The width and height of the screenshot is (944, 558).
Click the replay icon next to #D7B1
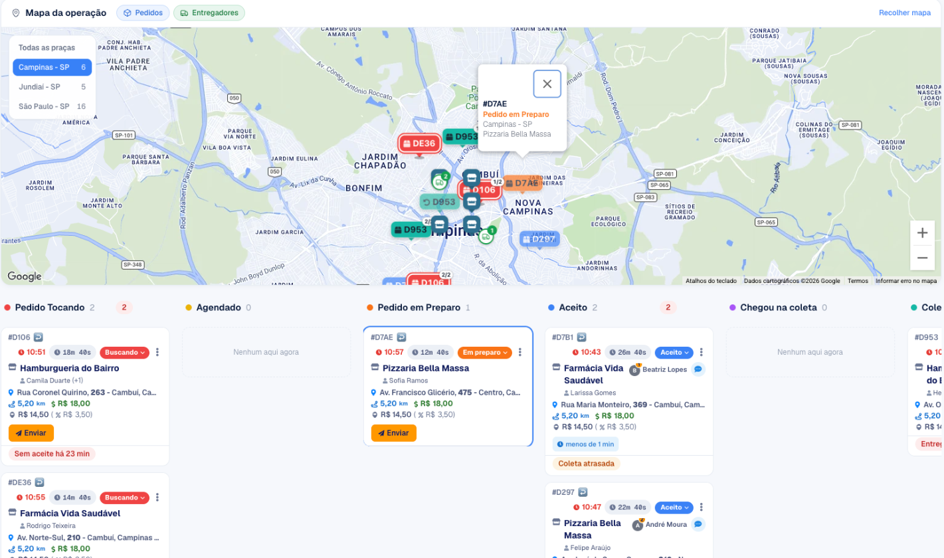[582, 337]
